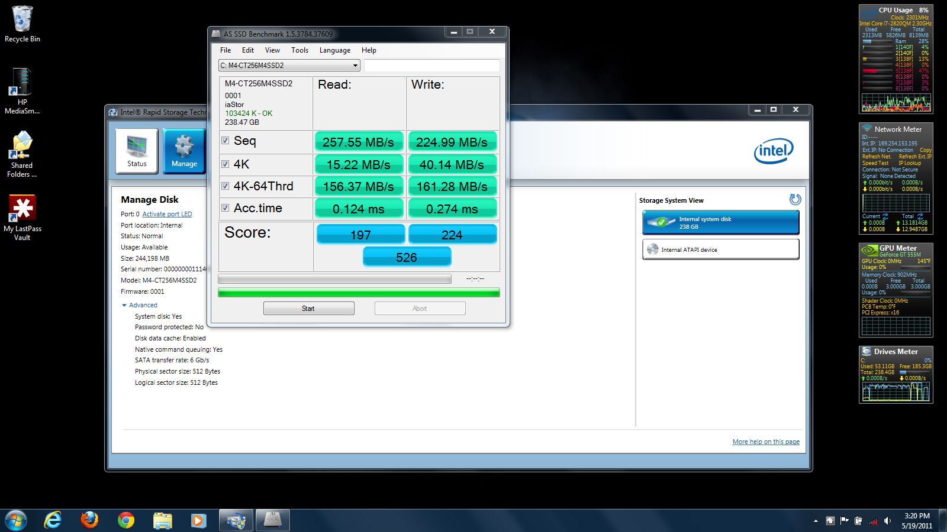Uncheck the Seq benchmark checkbox

click(x=225, y=141)
